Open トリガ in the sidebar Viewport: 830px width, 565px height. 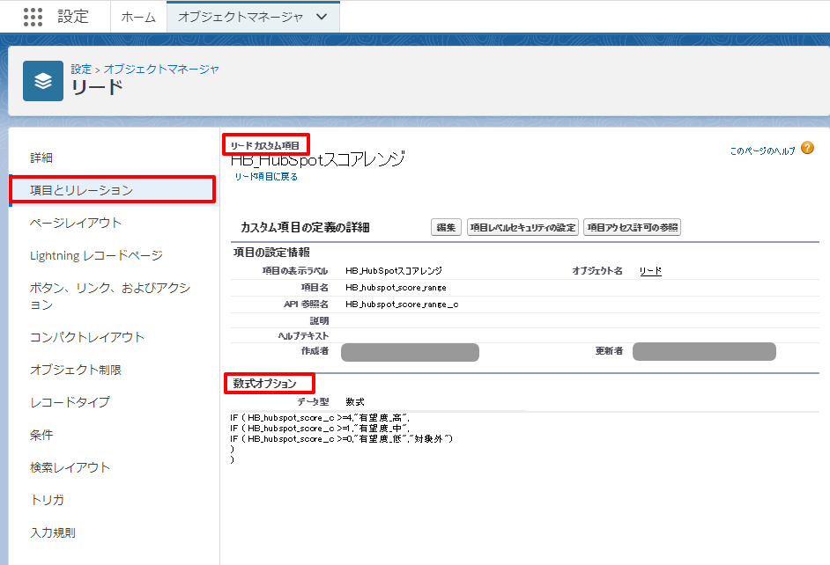[x=48, y=500]
